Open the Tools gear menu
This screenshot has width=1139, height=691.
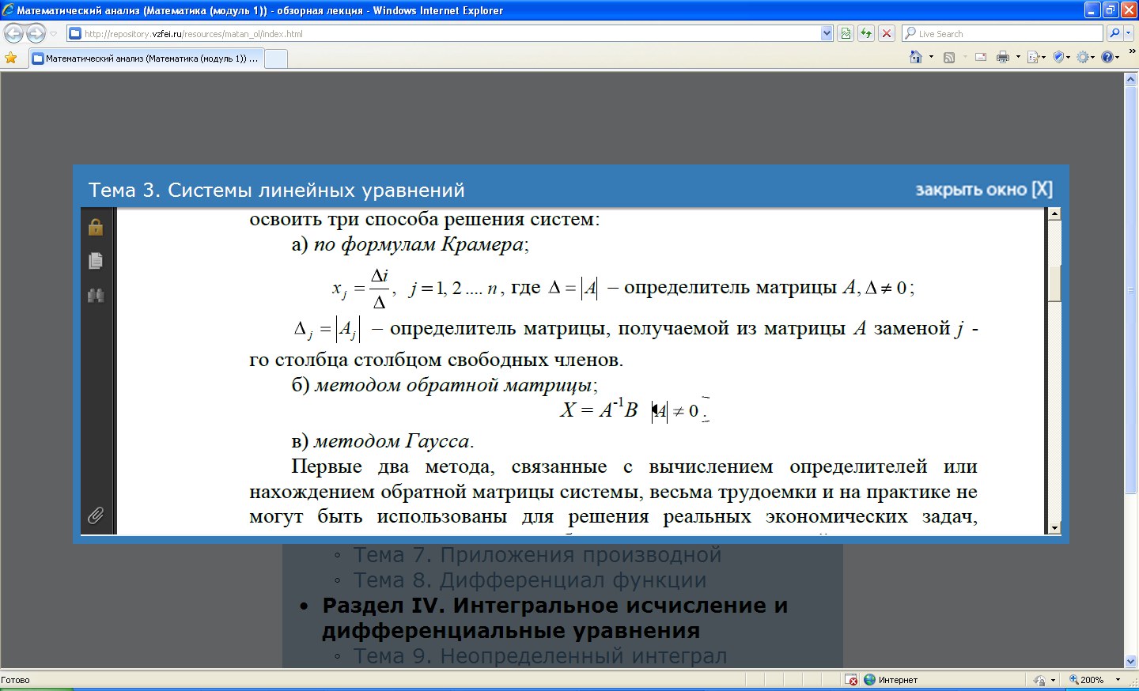pyautogui.click(x=1086, y=57)
